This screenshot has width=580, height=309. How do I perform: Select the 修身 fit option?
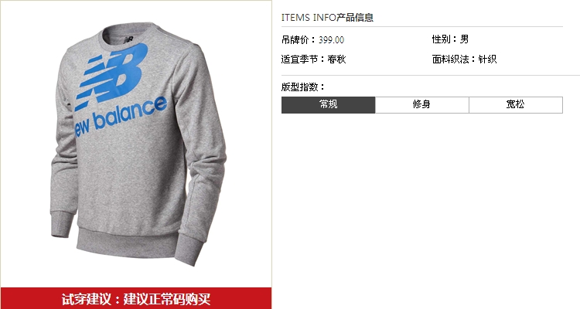pyautogui.click(x=422, y=105)
